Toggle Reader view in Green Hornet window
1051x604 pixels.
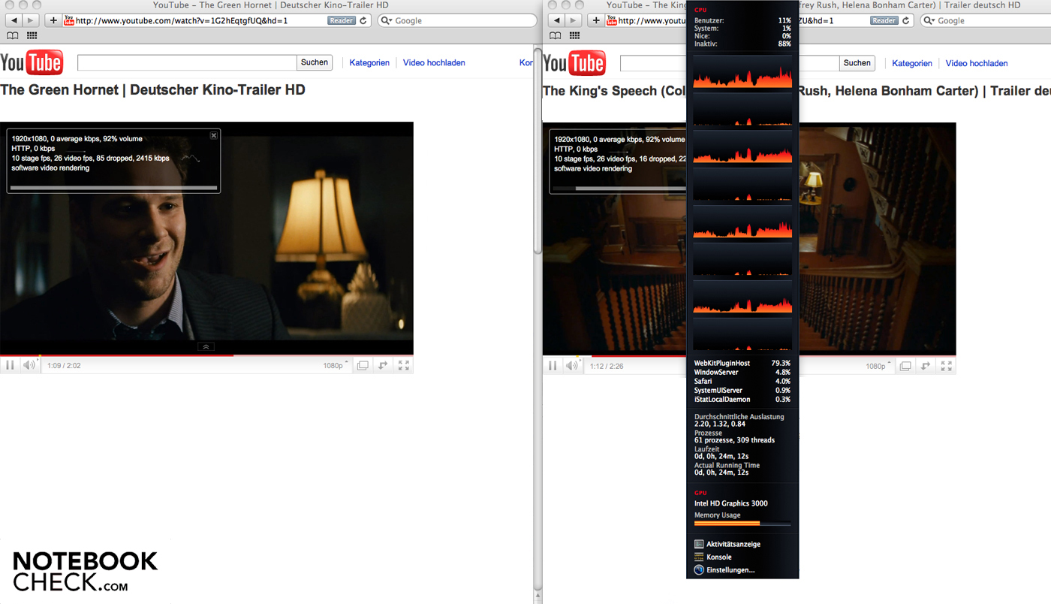click(342, 20)
